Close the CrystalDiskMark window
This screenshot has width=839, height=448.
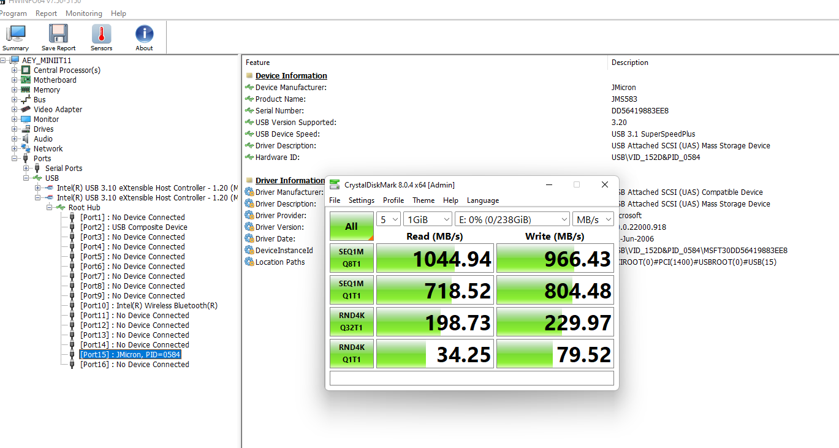tap(605, 184)
